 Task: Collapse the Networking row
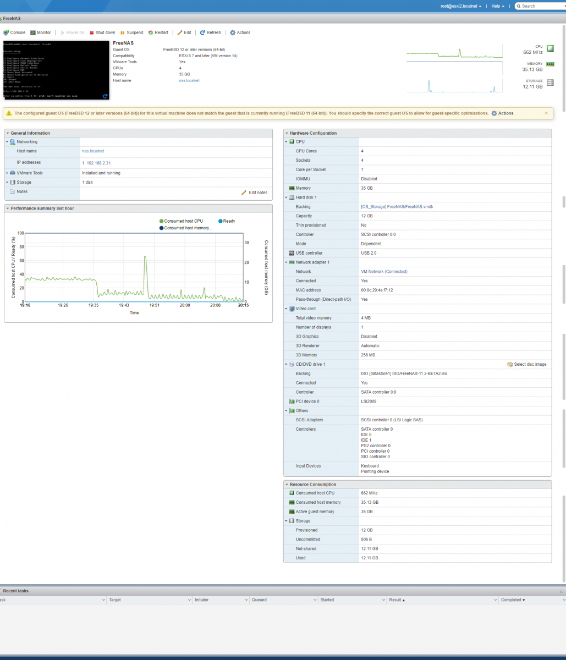coord(7,142)
